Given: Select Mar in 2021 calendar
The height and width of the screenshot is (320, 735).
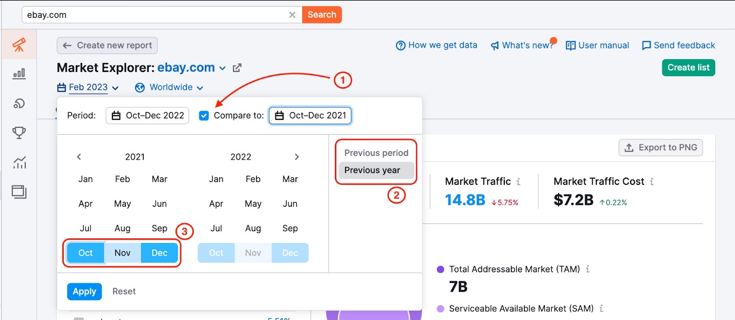Looking at the screenshot, I should coord(159,179).
